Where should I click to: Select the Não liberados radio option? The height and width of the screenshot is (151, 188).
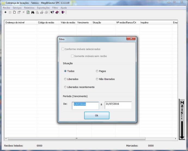[97, 79]
